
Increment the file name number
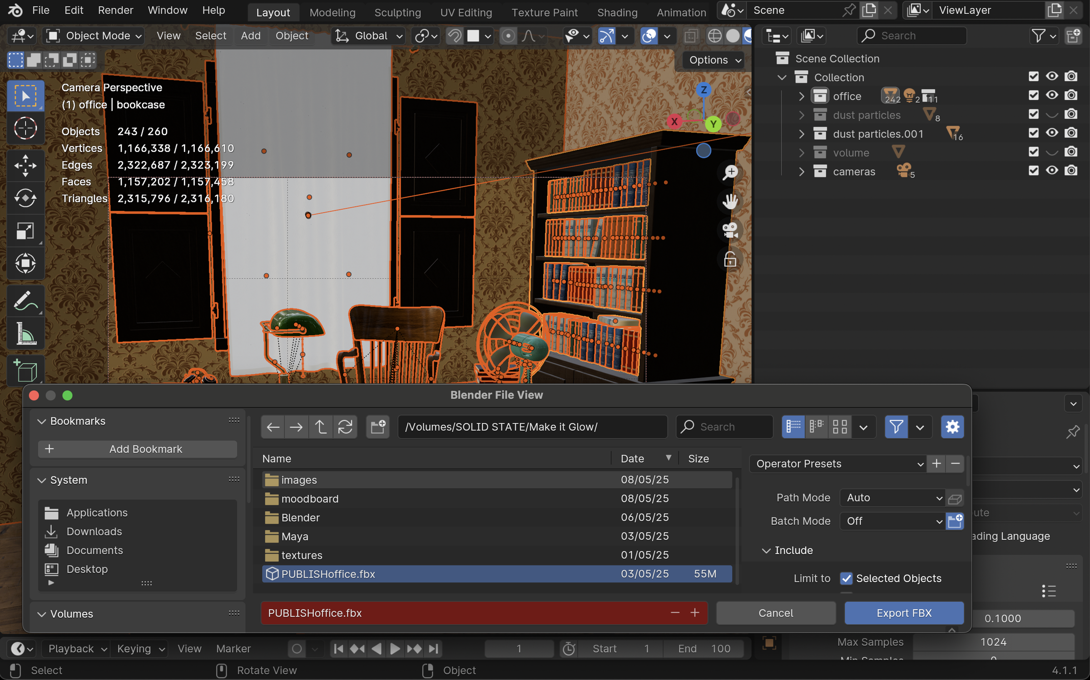(x=695, y=613)
